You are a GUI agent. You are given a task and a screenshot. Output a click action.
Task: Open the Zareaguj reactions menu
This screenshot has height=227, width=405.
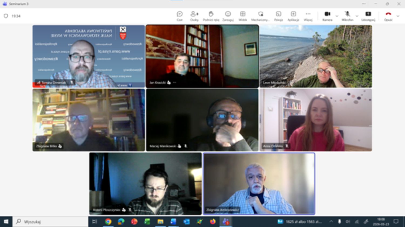click(x=228, y=16)
